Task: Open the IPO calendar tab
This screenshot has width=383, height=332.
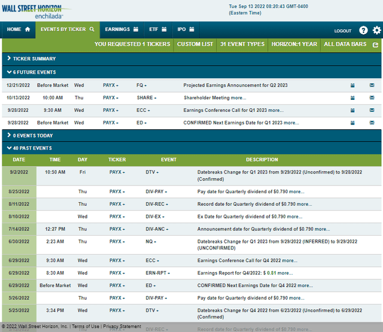Action: 186,29
